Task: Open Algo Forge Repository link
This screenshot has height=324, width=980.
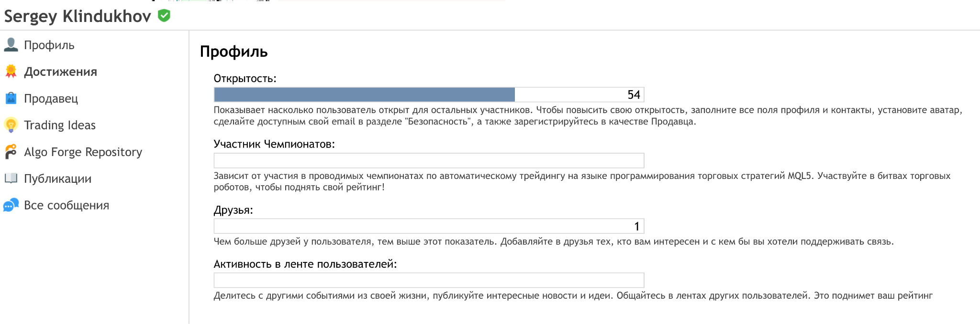Action: (83, 152)
